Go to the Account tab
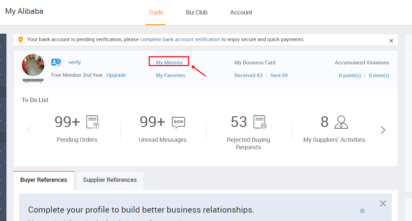Screen dimensions: 412x221 tap(241, 12)
